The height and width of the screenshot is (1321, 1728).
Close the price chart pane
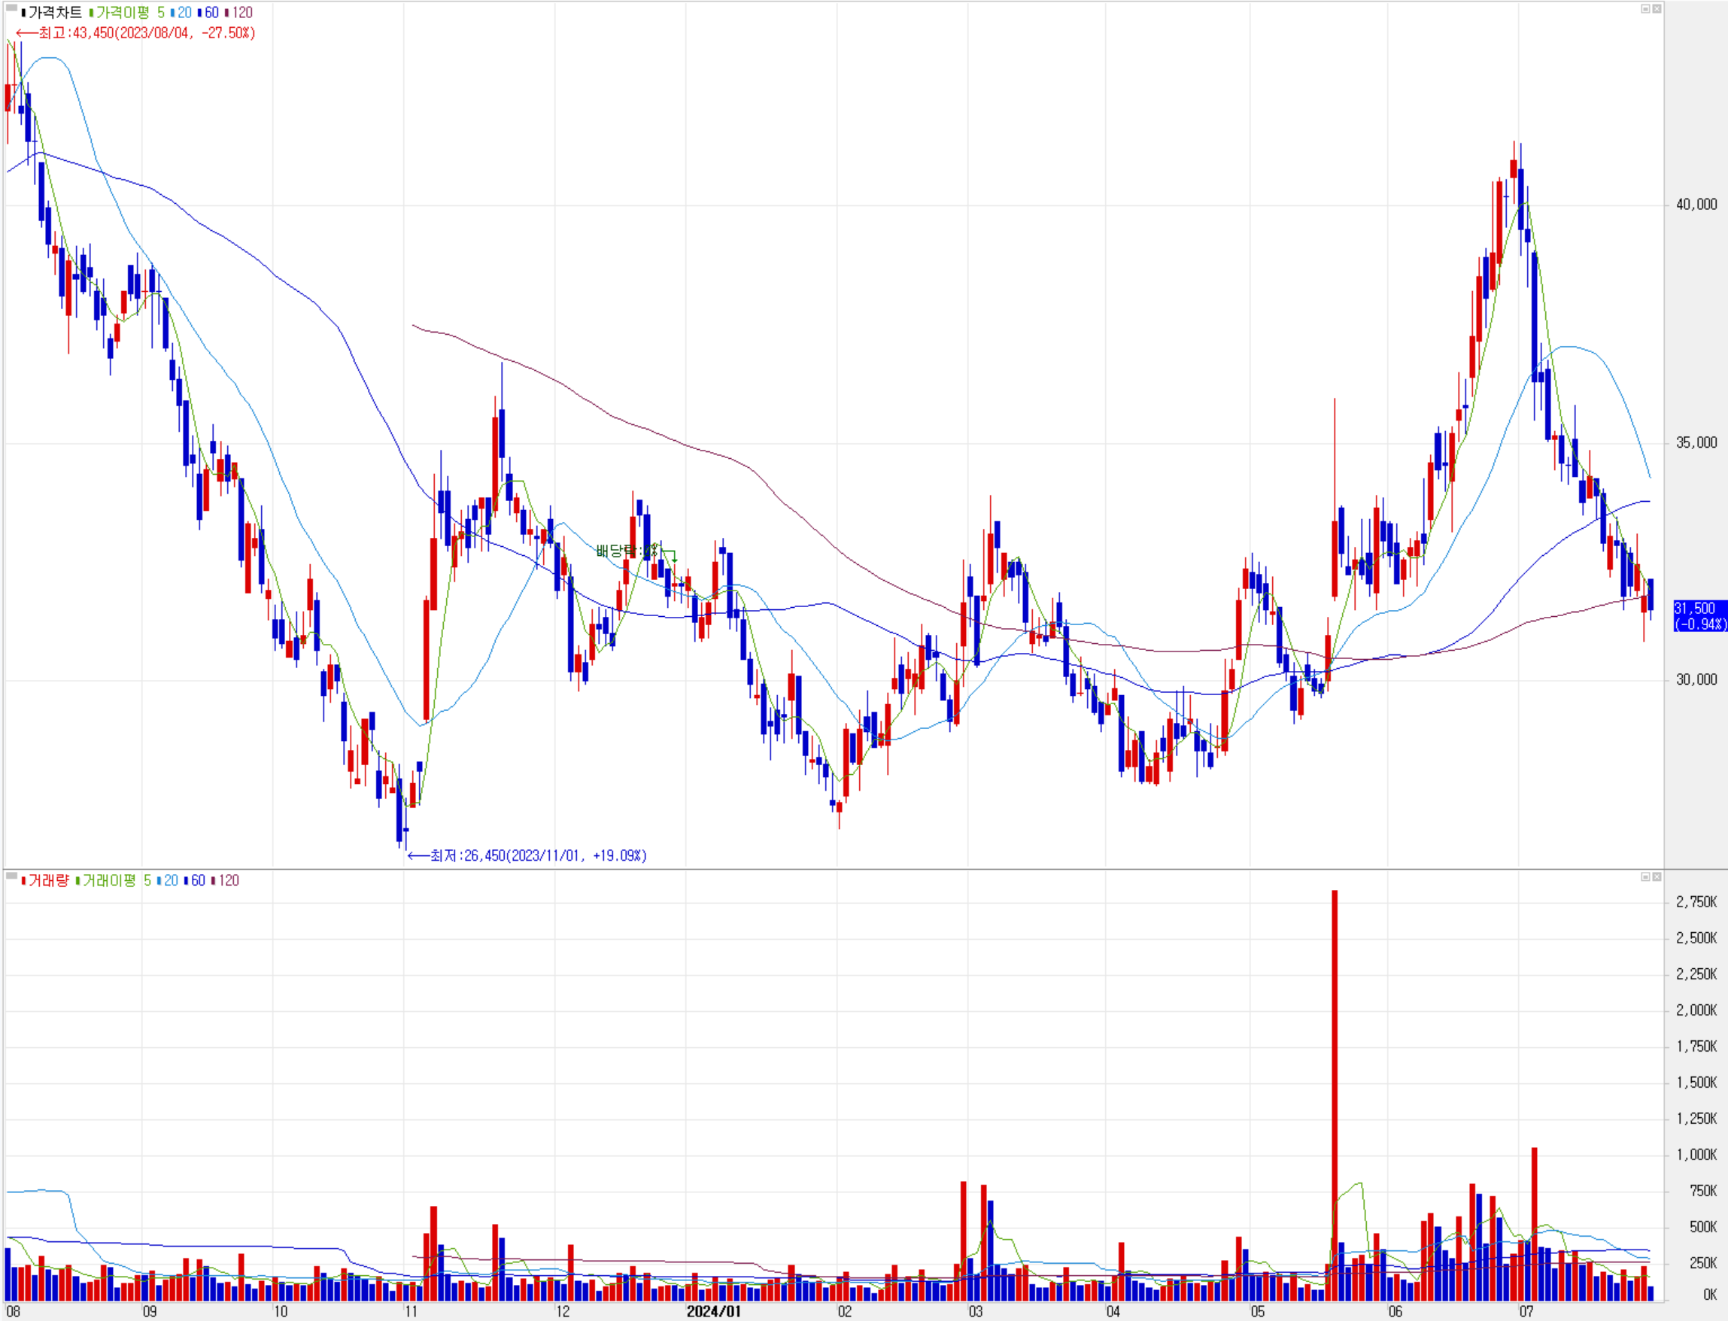click(x=1656, y=8)
